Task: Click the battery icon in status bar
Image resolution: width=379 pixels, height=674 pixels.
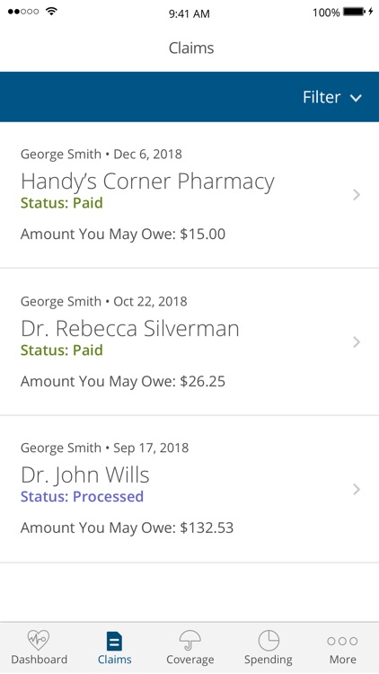Action: [355, 12]
